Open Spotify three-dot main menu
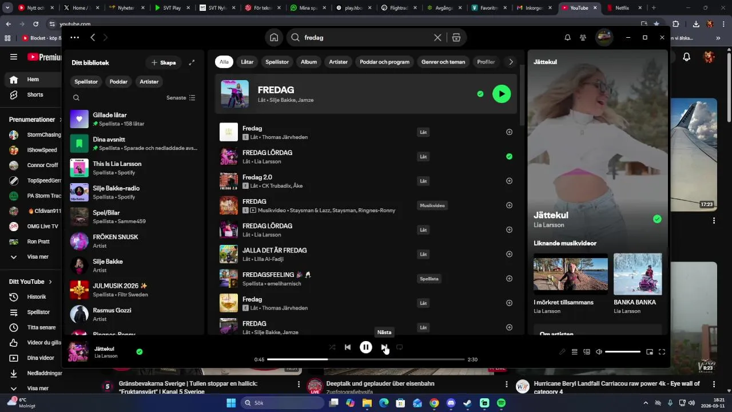 click(74, 37)
